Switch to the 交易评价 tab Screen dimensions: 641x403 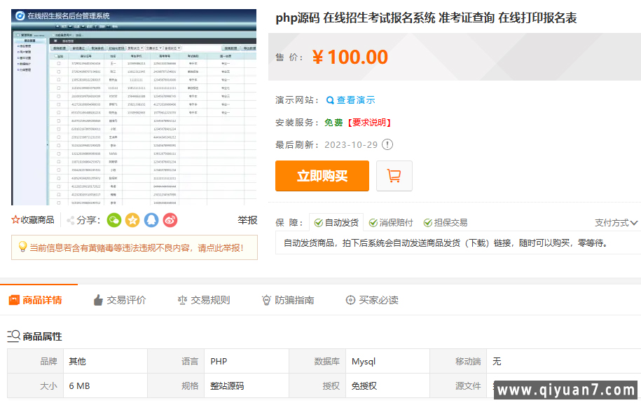coord(119,300)
